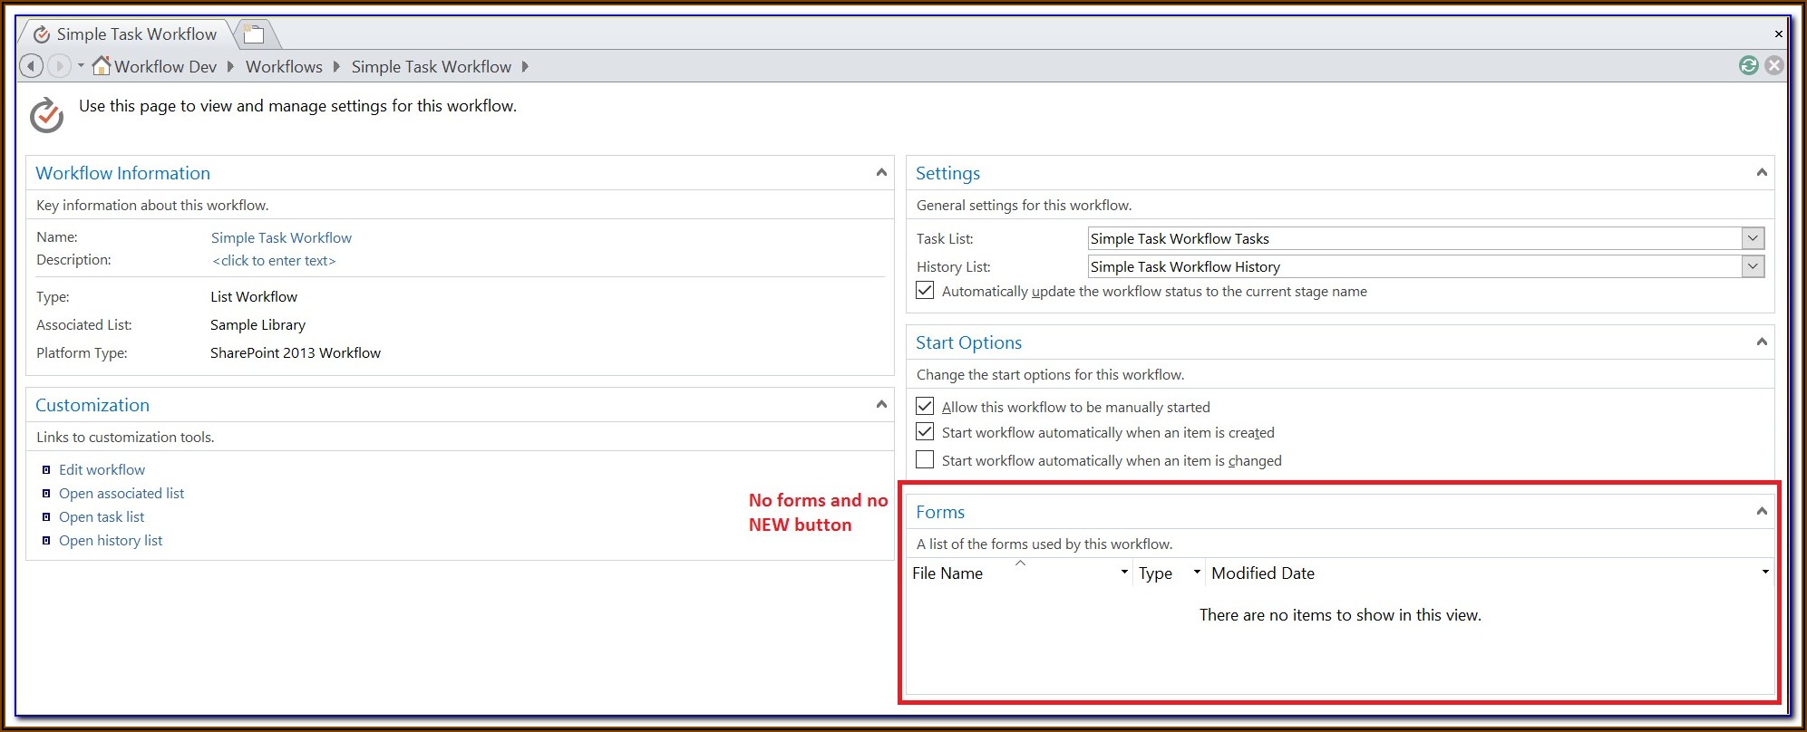1807x732 pixels.
Task: Open the new tab icon
Action: pyautogui.click(x=254, y=35)
